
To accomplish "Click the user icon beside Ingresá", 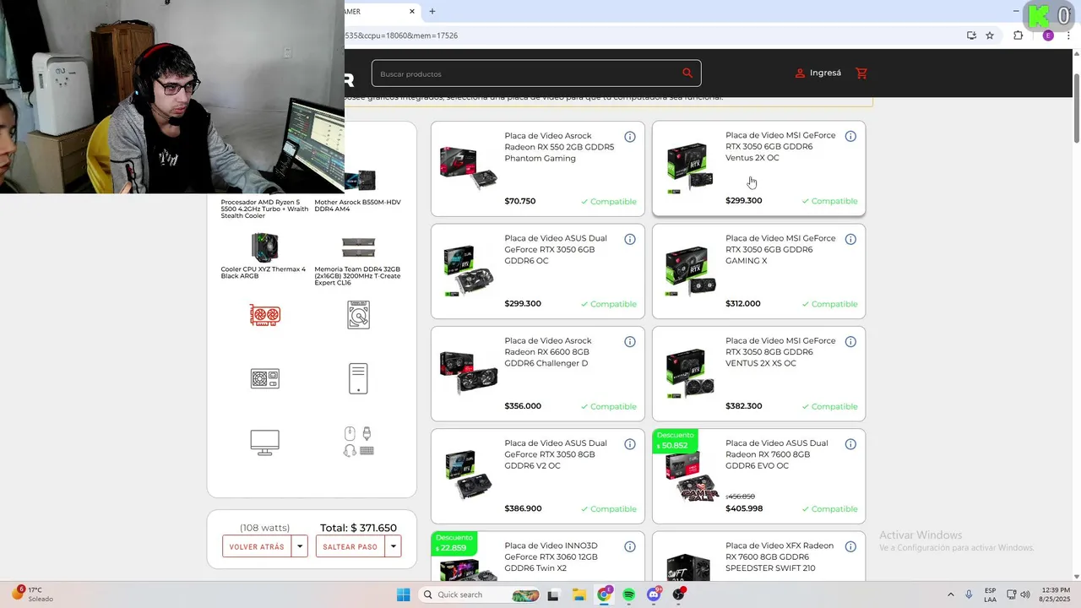I will (800, 73).
